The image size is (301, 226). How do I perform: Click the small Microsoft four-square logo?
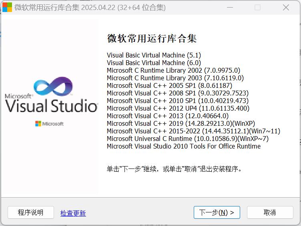click(x=38, y=124)
